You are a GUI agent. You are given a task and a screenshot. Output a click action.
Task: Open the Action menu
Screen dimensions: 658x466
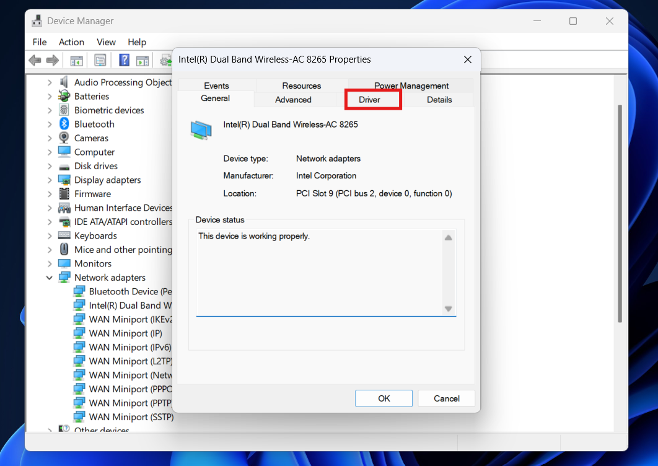pyautogui.click(x=71, y=42)
